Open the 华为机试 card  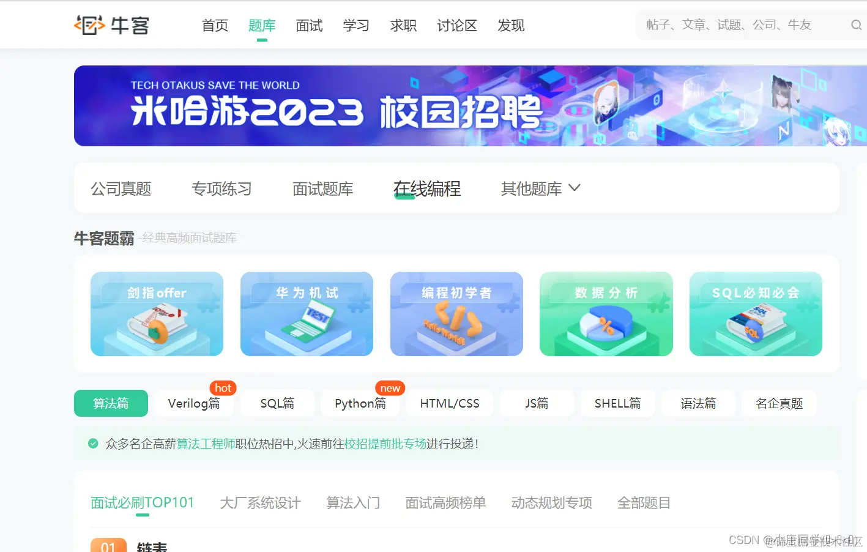[307, 314]
